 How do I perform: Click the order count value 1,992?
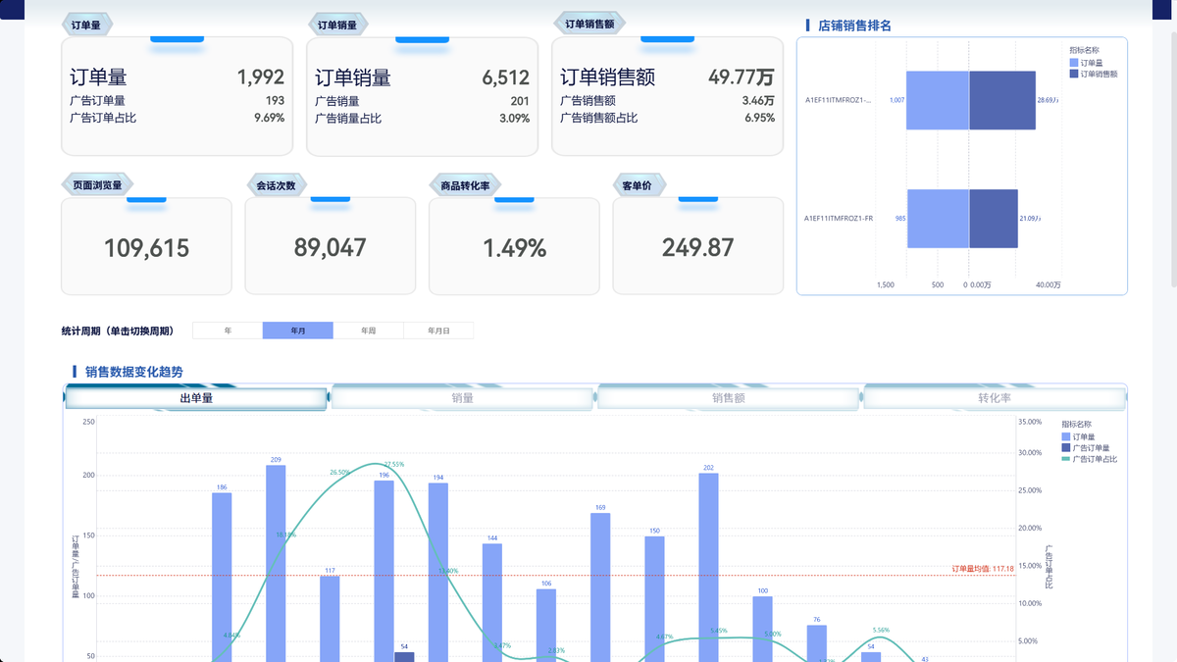tap(261, 77)
